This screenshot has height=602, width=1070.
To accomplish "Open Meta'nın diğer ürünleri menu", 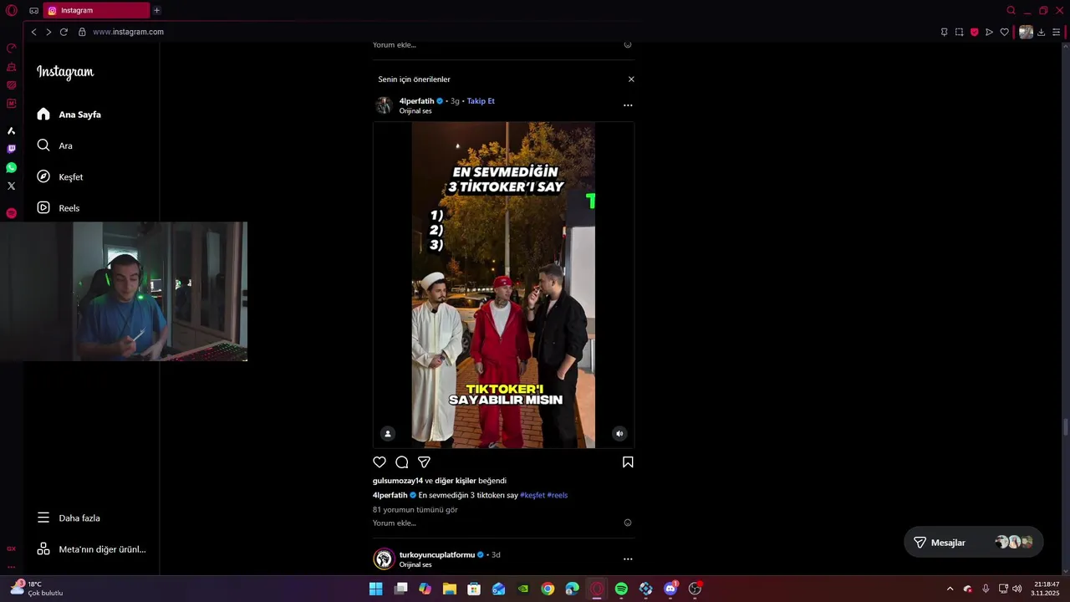I will (91, 549).
